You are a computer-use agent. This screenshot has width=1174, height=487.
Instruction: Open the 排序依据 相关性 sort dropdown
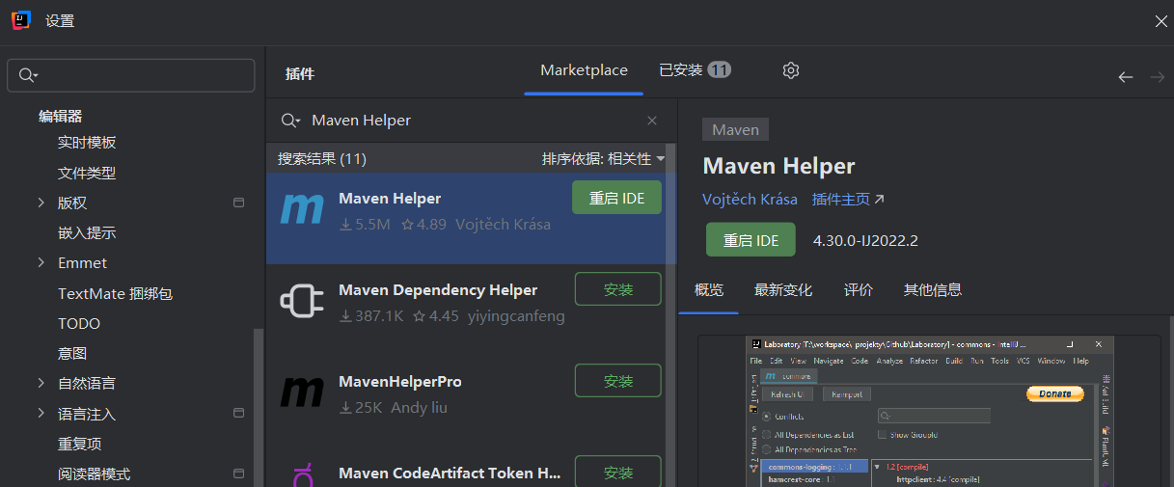(603, 158)
